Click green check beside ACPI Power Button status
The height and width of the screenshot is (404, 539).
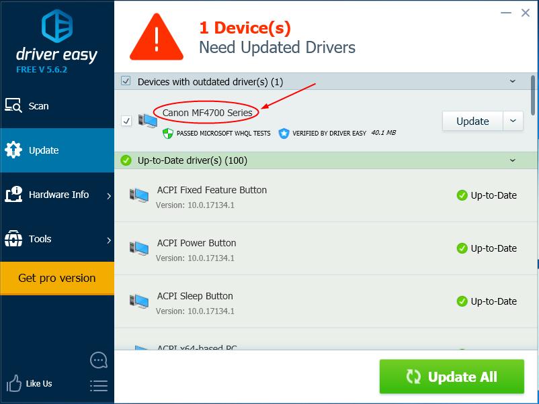pyautogui.click(x=462, y=248)
